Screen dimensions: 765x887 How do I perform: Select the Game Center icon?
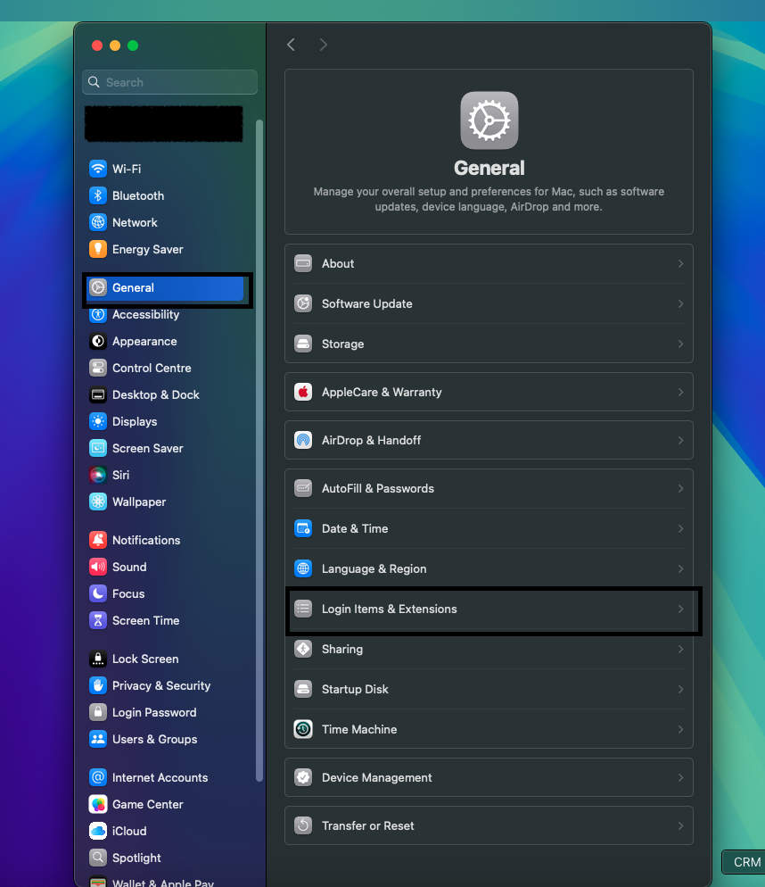(98, 804)
